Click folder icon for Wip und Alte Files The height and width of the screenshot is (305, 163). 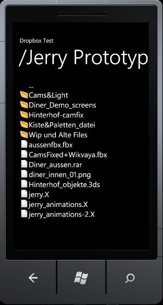[24, 135]
